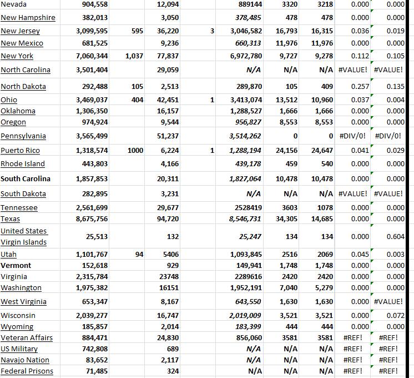Select Puerto Rico's cell with value 1000
414x378 pixels.
(134, 151)
